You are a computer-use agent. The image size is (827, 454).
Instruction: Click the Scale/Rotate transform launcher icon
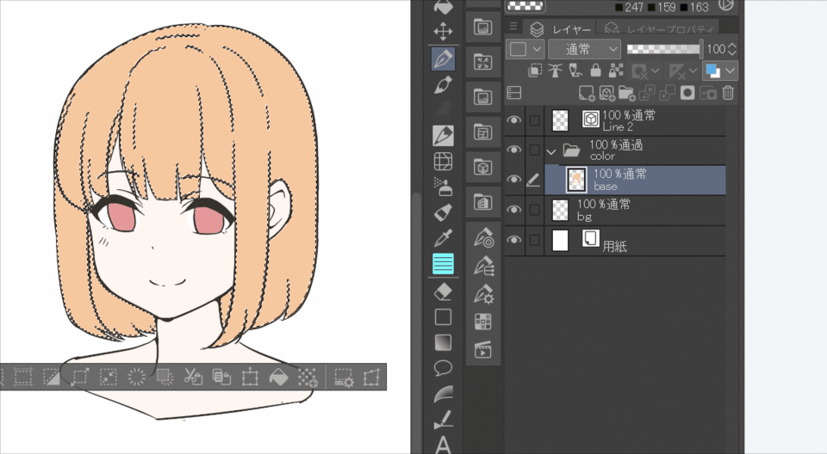250,377
